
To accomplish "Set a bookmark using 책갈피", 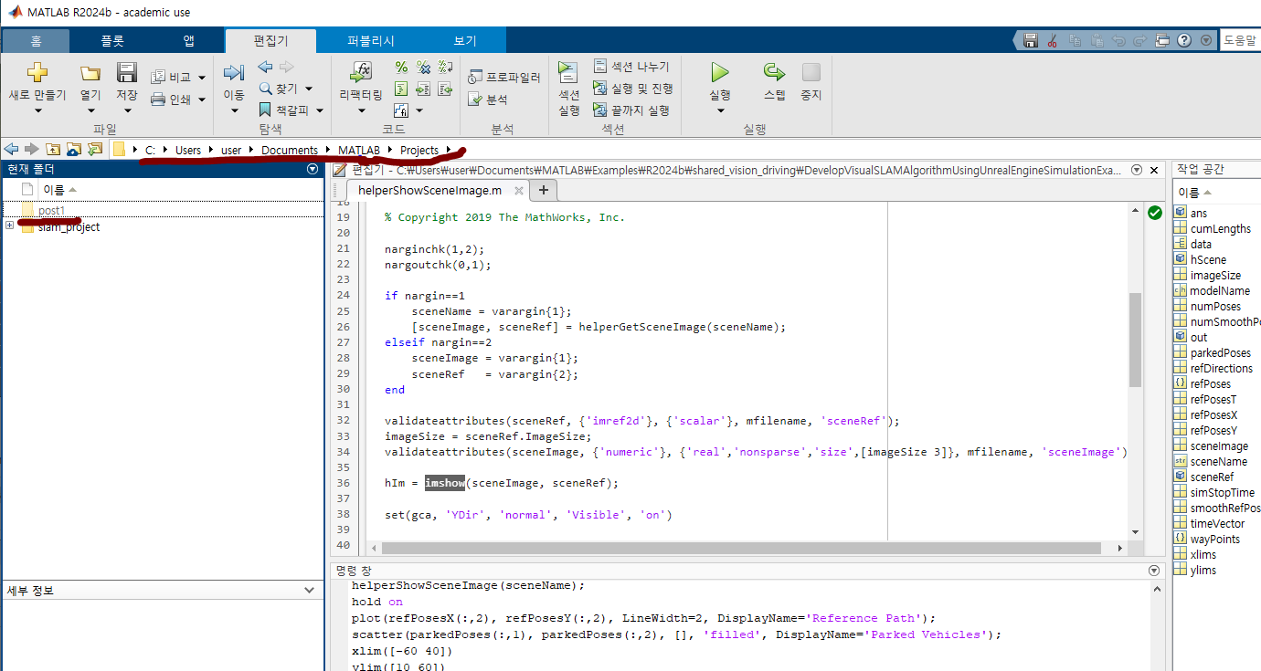I will tap(282, 110).
